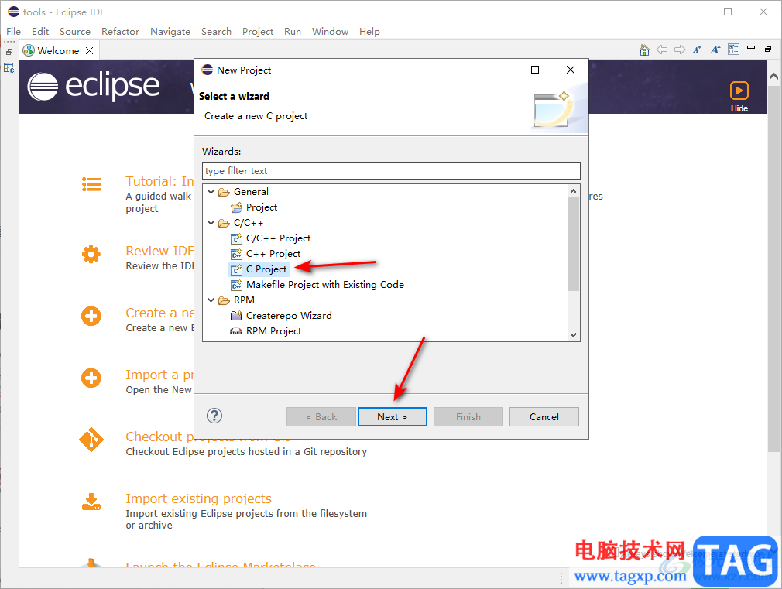Viewport: 782px width, 589px height.
Task: Click the Checkout projects Git icon
Action: pos(91,440)
